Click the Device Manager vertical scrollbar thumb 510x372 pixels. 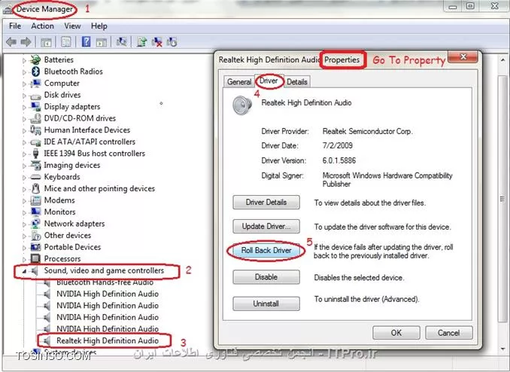pos(502,199)
